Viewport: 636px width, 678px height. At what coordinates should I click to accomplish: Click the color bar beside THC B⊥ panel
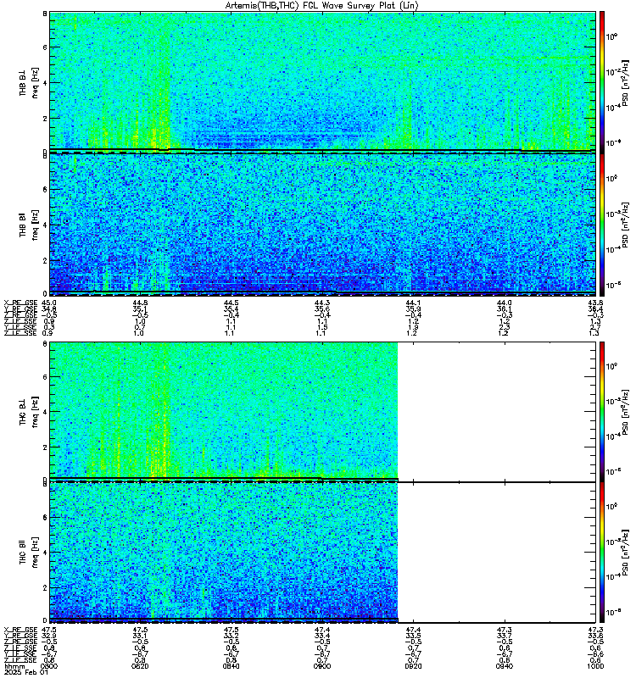pos(601,412)
